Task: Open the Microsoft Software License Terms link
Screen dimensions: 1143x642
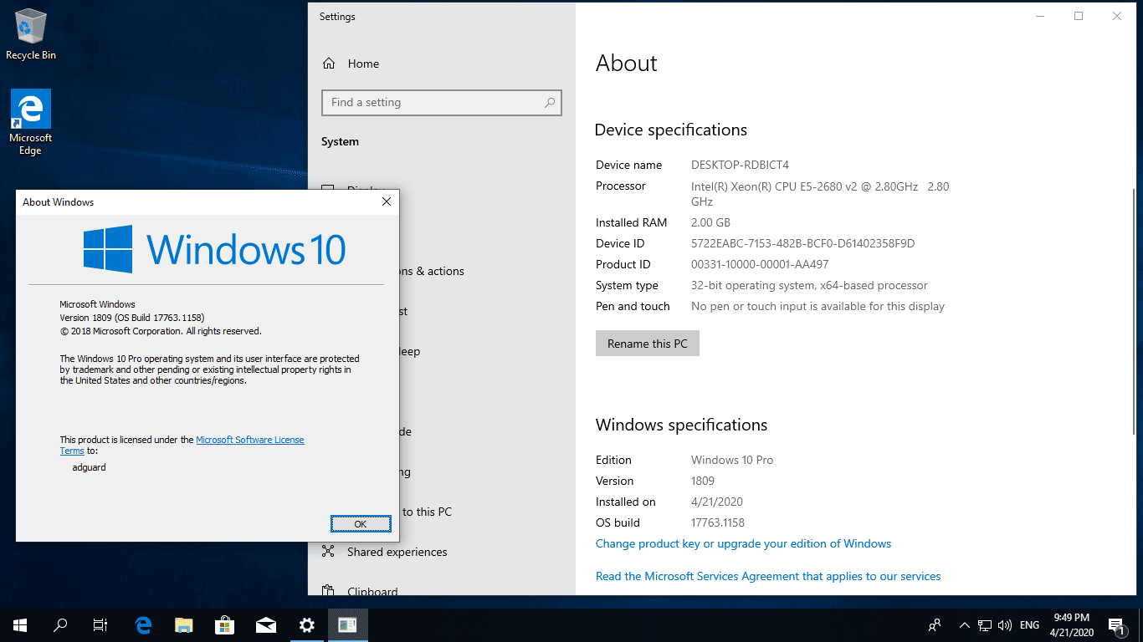Action: click(x=249, y=440)
